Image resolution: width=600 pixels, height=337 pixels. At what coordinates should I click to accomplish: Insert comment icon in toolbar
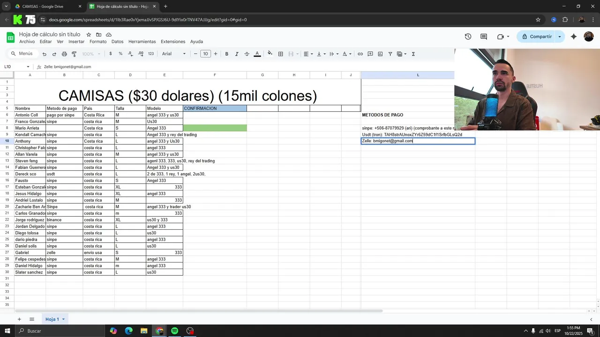point(370,54)
